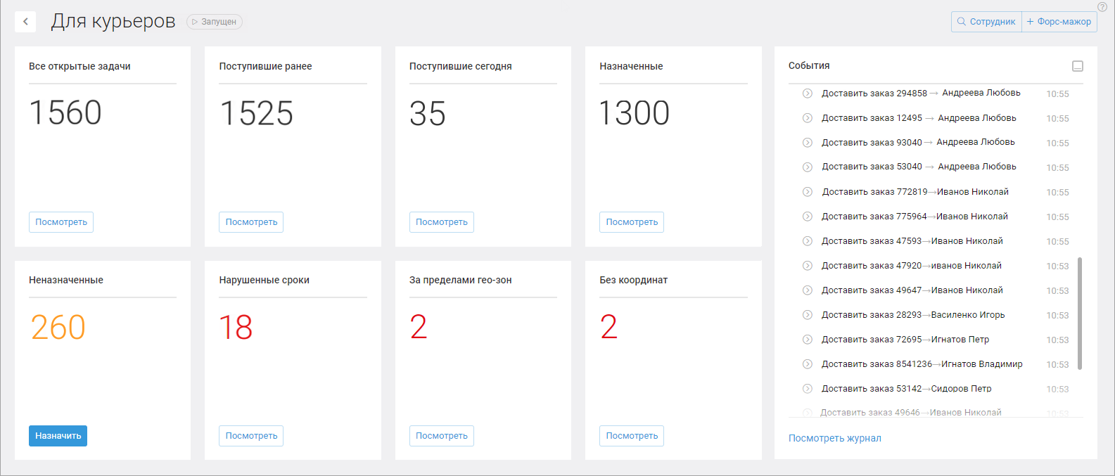Open the Посмотреть журнал link

click(x=834, y=438)
